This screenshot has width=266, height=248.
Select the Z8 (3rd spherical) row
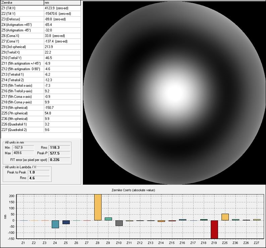click(40, 47)
